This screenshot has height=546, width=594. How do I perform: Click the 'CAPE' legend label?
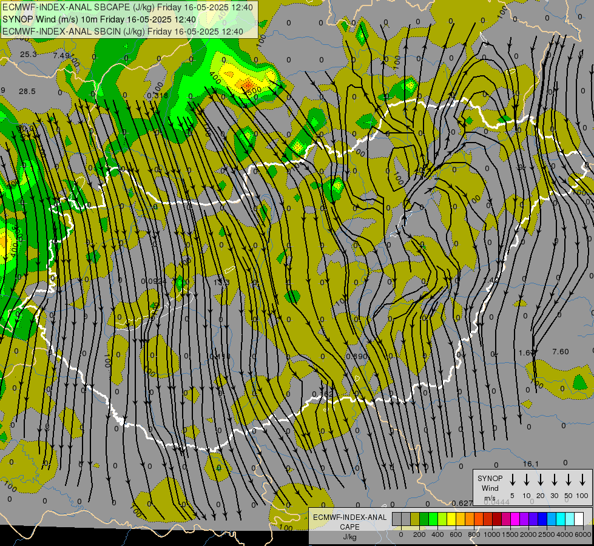click(x=349, y=527)
